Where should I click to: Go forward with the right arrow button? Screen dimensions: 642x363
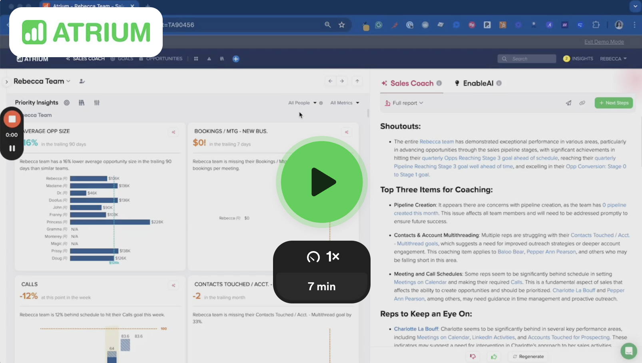342,81
